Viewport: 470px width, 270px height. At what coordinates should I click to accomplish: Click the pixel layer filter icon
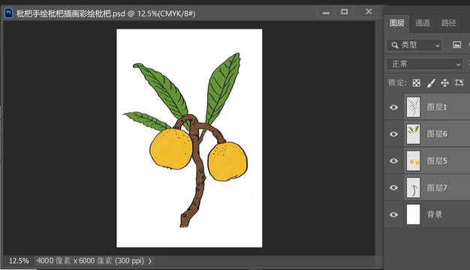[x=456, y=45]
